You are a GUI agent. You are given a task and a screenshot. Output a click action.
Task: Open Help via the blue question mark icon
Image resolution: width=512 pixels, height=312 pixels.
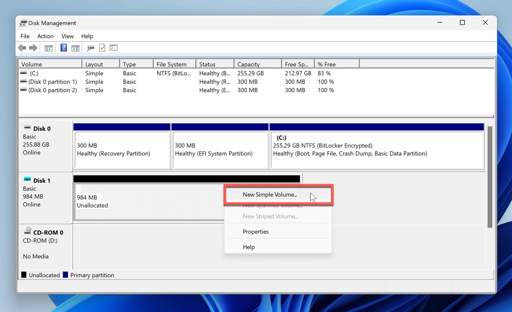63,48
